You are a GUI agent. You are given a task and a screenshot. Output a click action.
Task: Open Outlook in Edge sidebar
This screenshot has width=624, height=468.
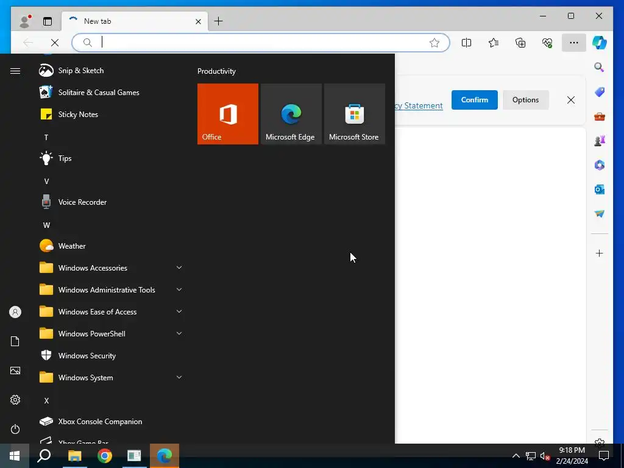coord(600,190)
